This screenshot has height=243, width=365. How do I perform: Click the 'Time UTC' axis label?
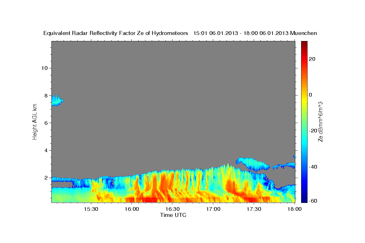coord(173,215)
